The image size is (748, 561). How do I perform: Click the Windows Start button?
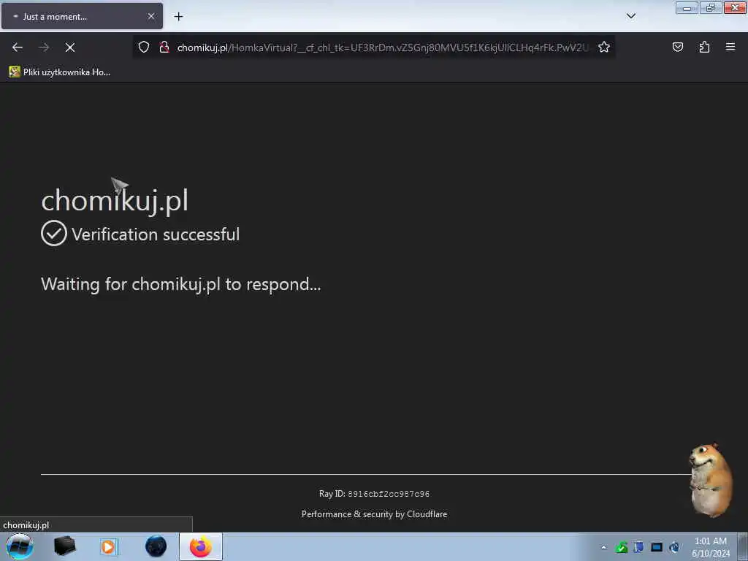(x=20, y=546)
